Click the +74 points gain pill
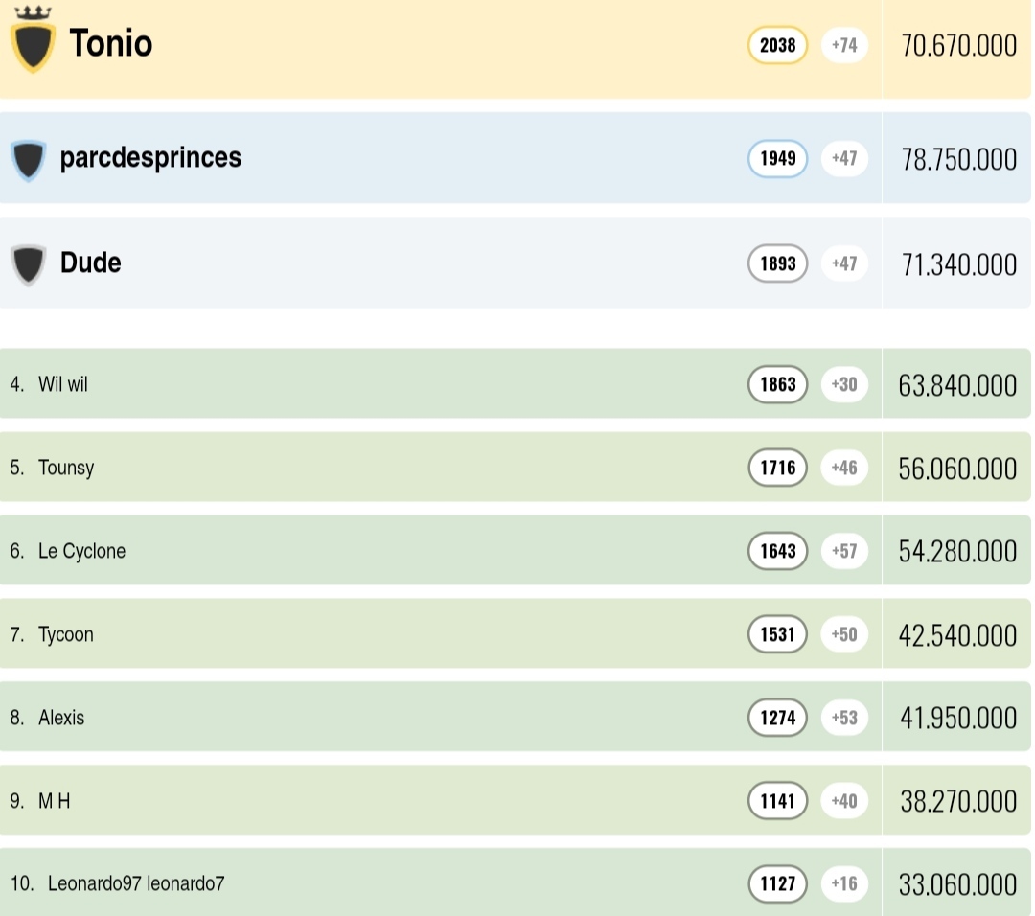The width and height of the screenshot is (1035, 916). click(x=844, y=45)
